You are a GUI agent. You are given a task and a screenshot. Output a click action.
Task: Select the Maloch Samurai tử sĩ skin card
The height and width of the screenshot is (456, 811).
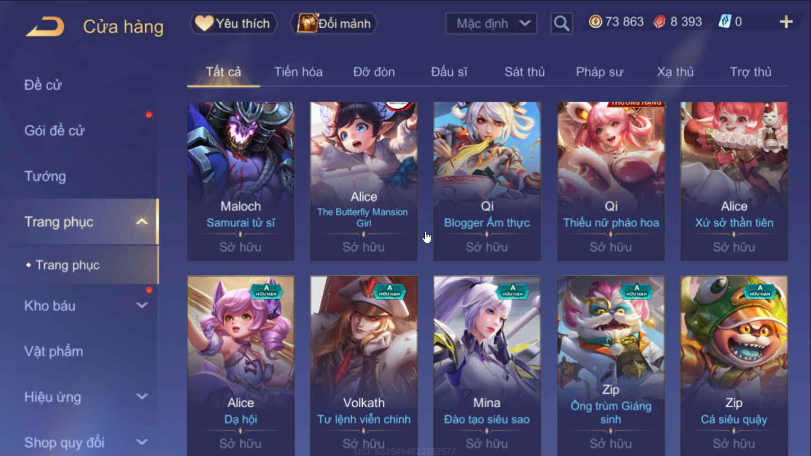tap(240, 181)
